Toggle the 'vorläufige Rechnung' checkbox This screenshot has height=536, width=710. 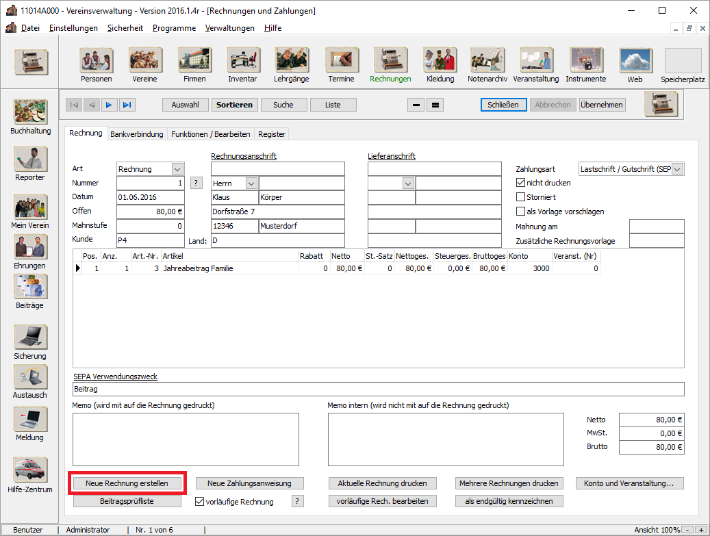click(x=200, y=502)
